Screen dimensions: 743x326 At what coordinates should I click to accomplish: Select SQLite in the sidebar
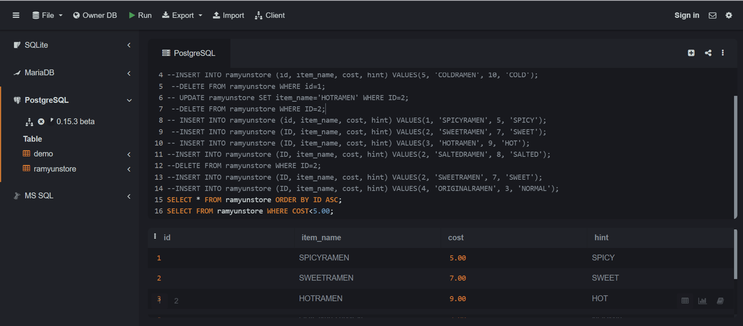tap(36, 45)
